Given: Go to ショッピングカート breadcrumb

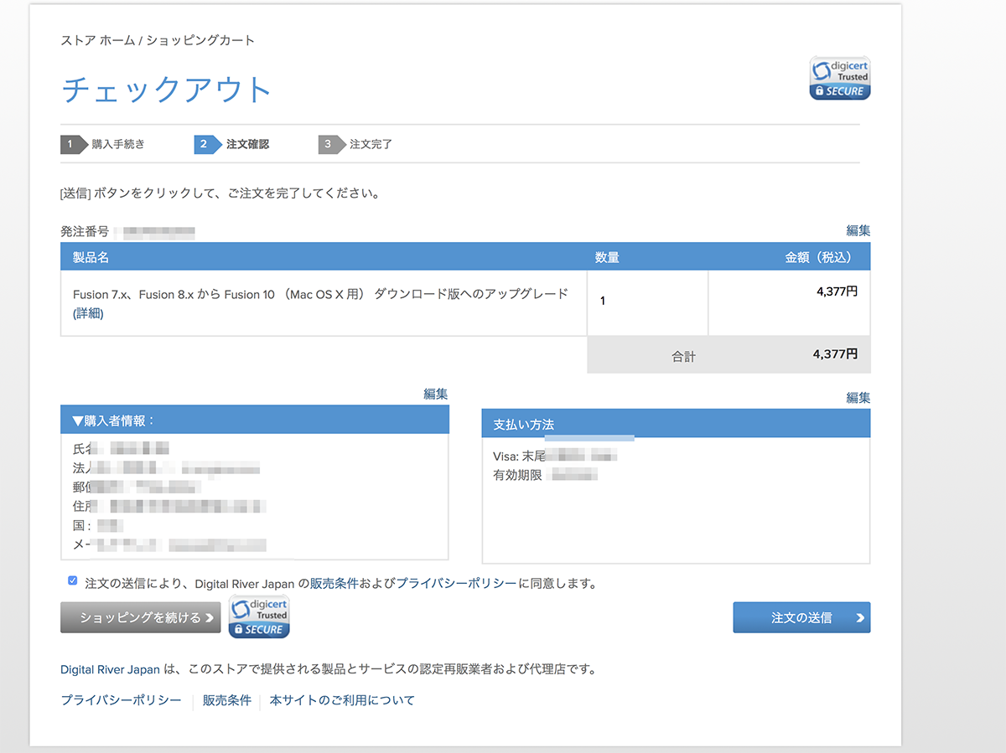Looking at the screenshot, I should [x=200, y=40].
